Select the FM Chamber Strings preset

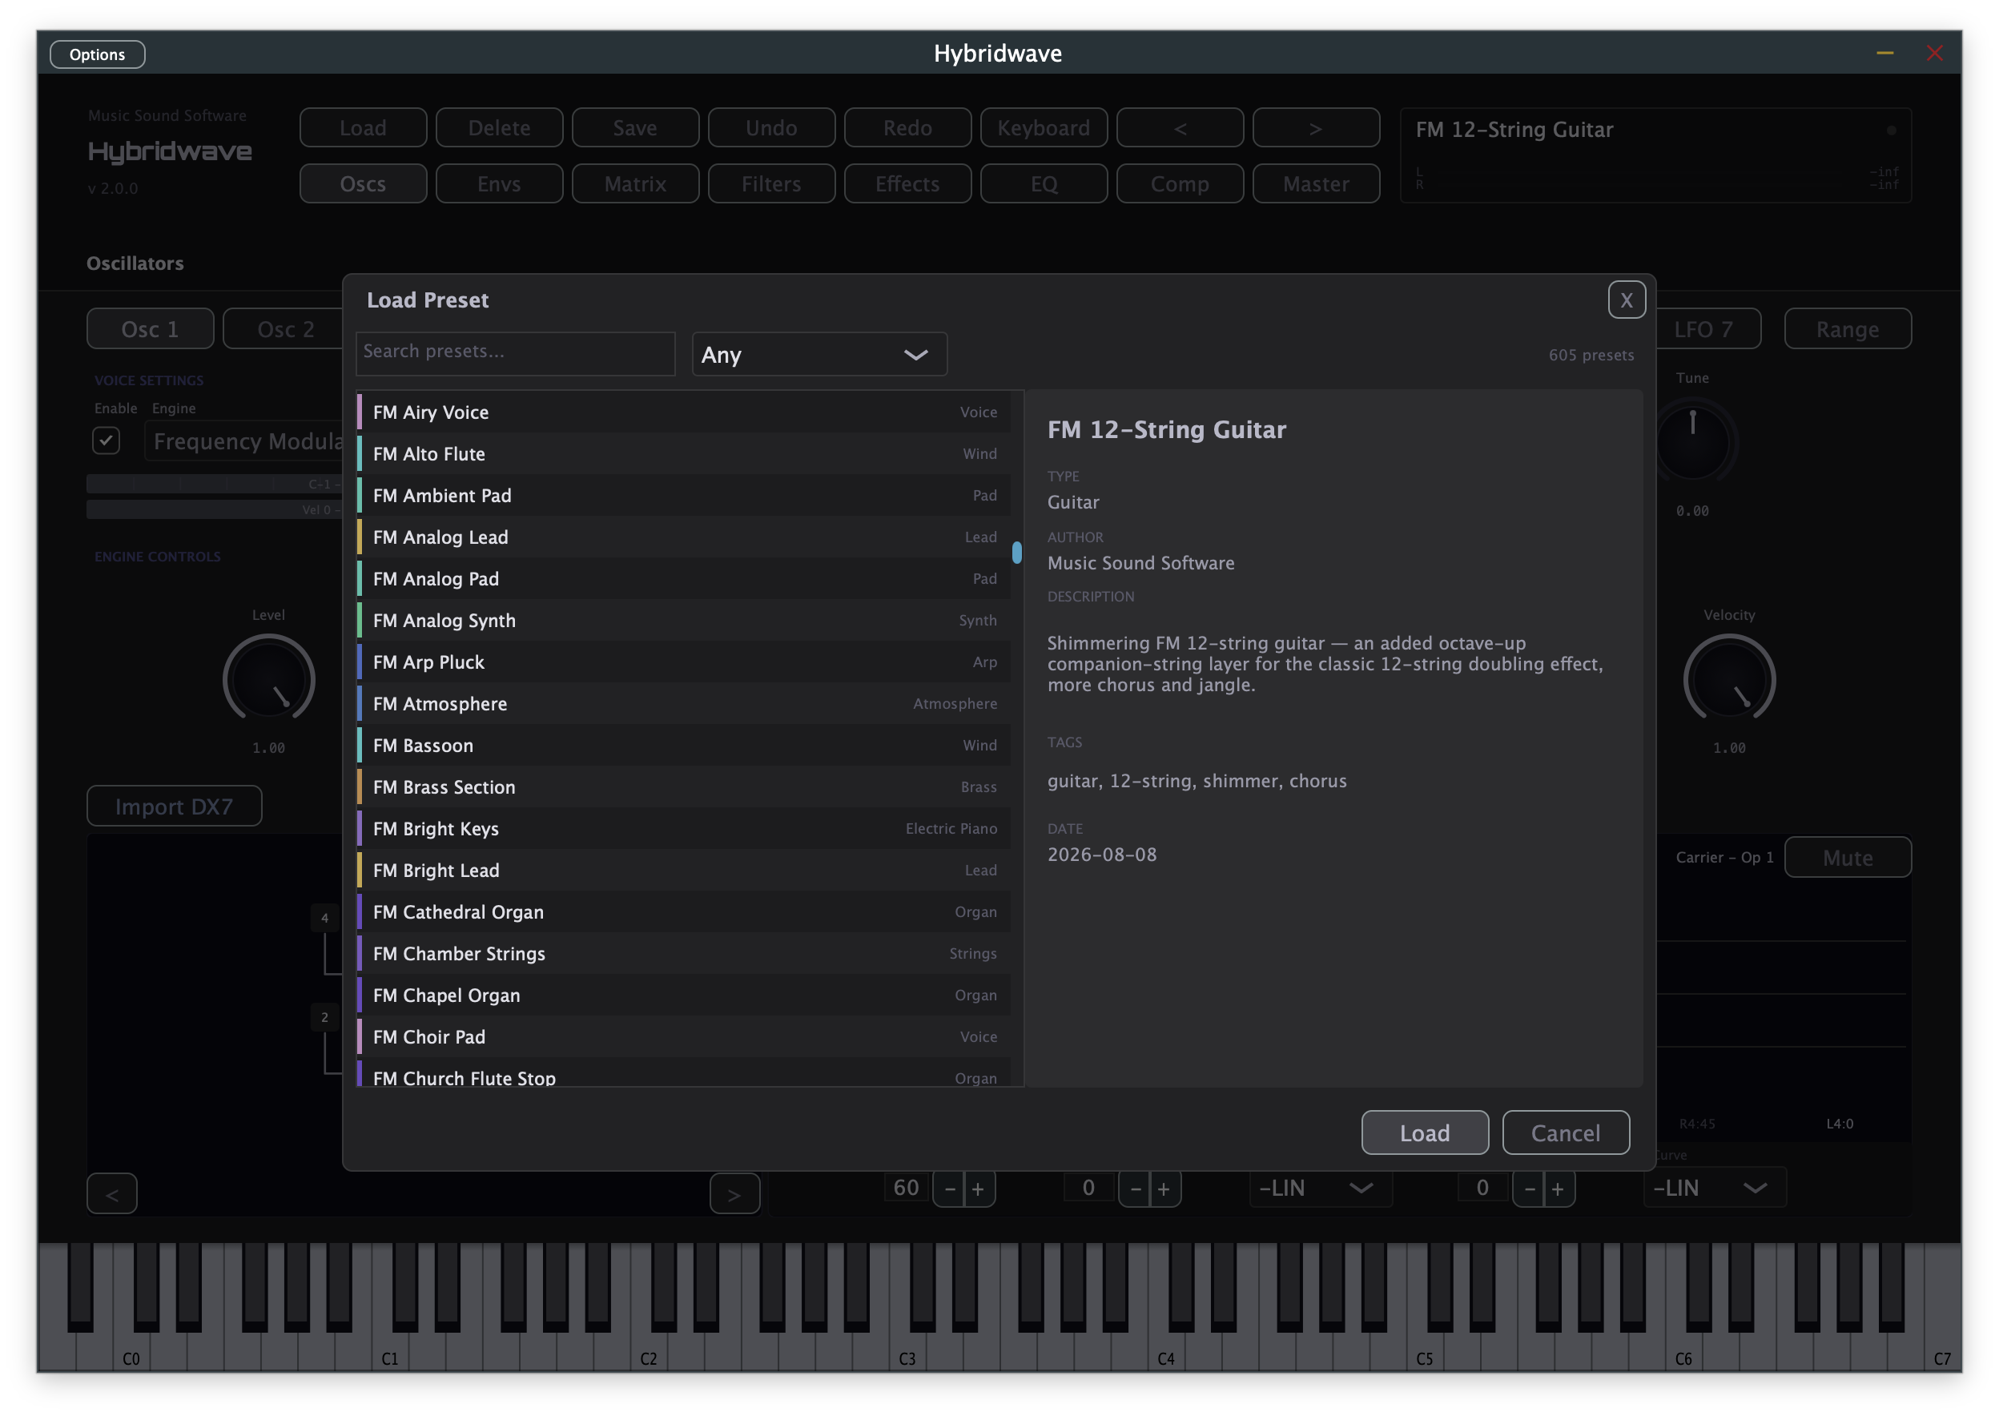coord(683,954)
